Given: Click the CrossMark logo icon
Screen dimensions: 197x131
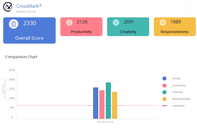Looking at the screenshot, I should pyautogui.click(x=8, y=7).
